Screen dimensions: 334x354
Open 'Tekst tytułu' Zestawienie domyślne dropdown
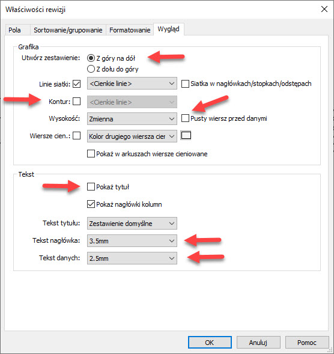(132, 224)
